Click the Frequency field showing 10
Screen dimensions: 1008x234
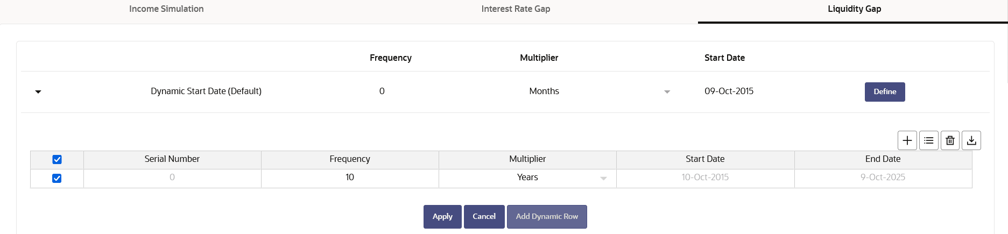point(350,178)
